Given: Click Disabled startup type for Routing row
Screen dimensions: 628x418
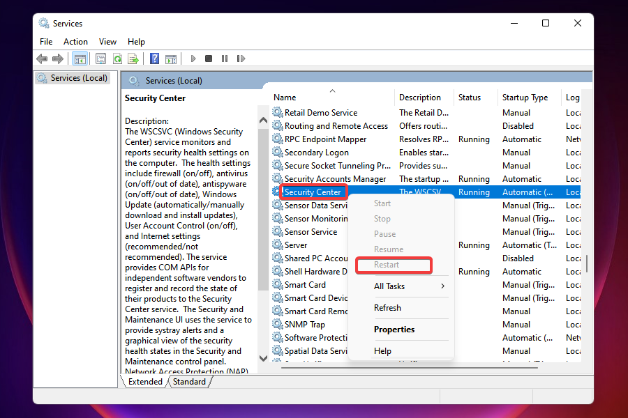Looking at the screenshot, I should (518, 126).
